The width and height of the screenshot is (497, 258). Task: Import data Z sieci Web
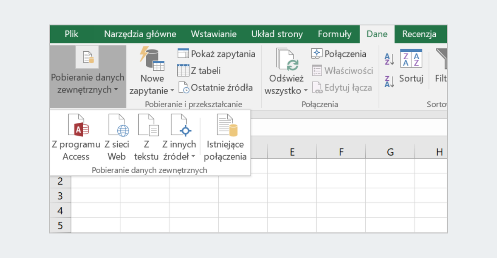(x=117, y=138)
